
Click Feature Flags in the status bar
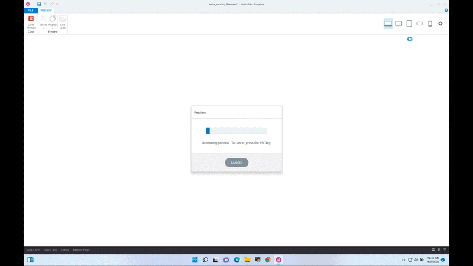(x=81, y=250)
